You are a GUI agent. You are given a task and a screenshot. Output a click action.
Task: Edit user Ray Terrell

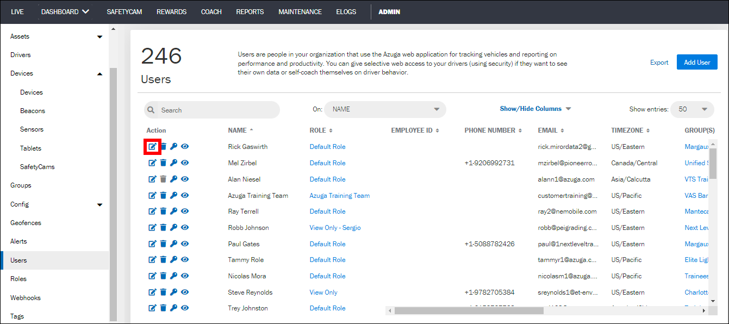click(x=152, y=211)
